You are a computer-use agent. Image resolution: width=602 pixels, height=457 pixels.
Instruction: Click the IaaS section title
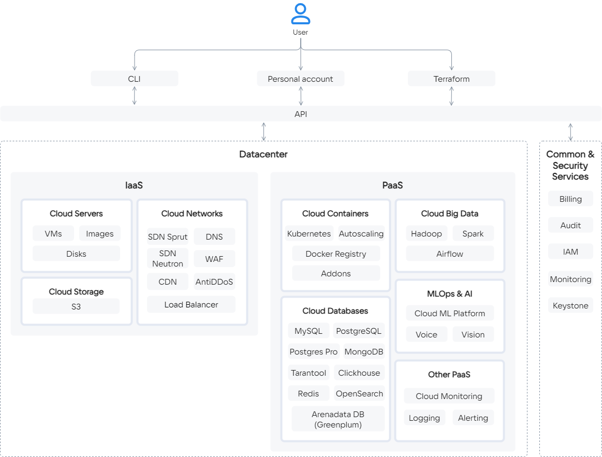point(134,185)
